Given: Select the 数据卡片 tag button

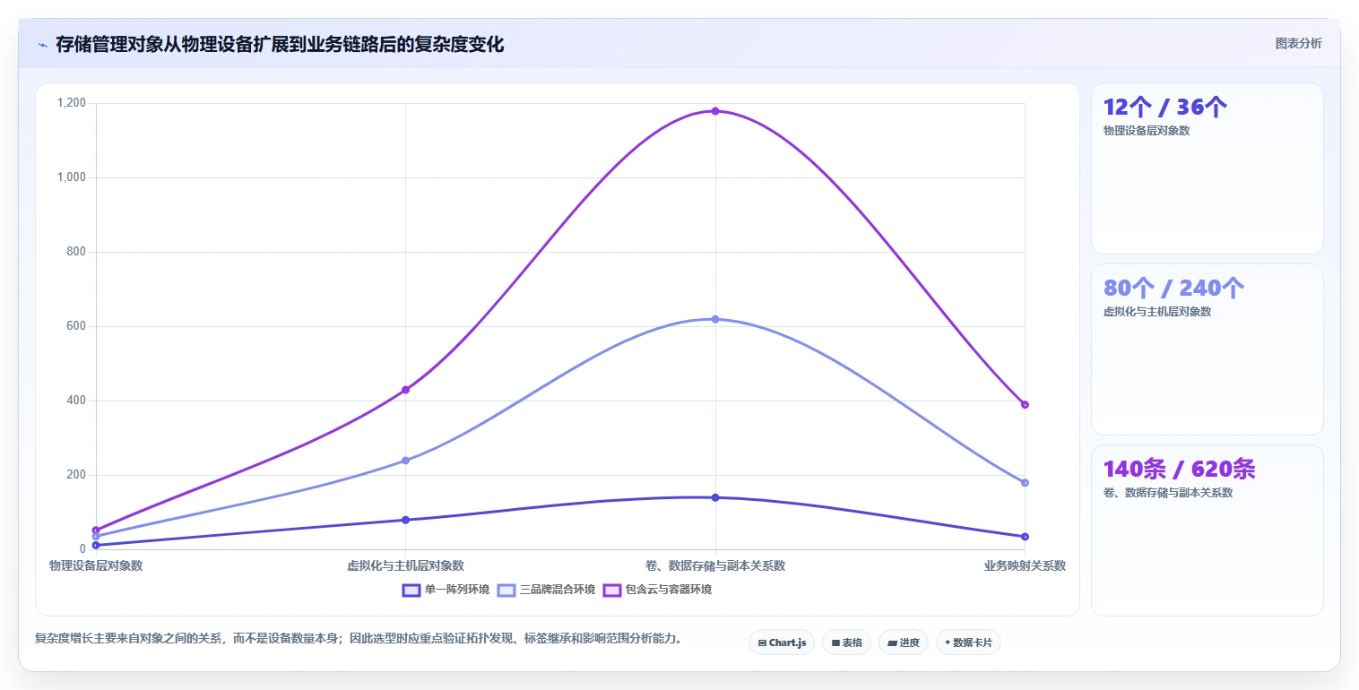Looking at the screenshot, I should click(x=968, y=643).
